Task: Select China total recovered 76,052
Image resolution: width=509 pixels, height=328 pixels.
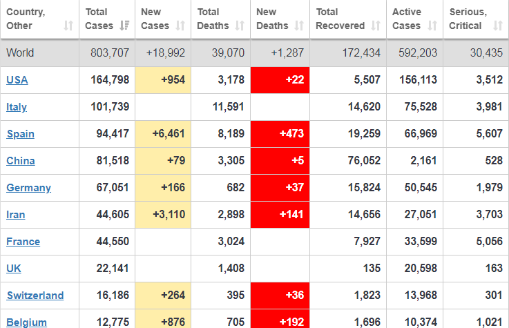Action: 364,161
